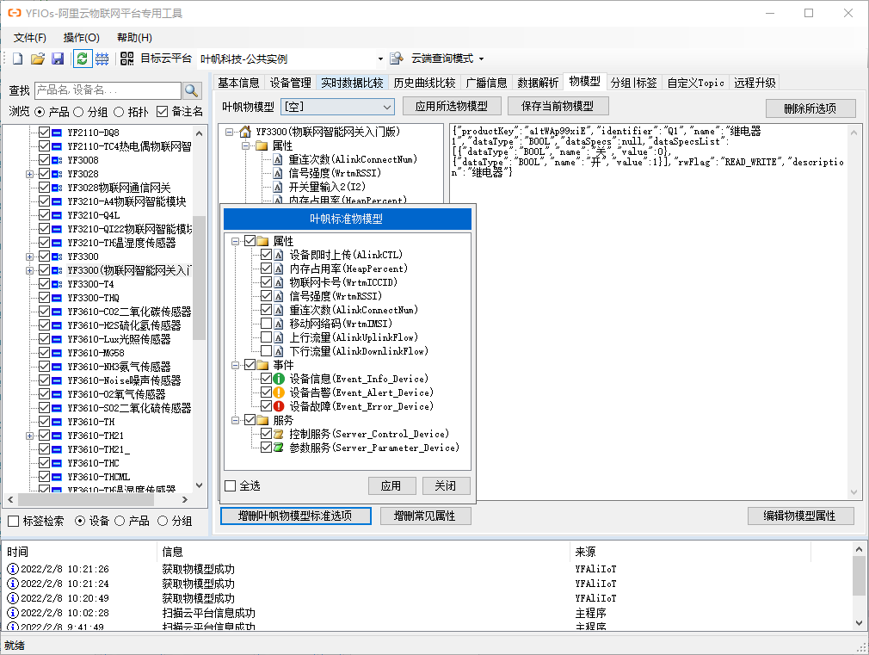Viewport: 869px width, 655px height.
Task: Open the 操作(O) menu
Action: click(x=82, y=38)
